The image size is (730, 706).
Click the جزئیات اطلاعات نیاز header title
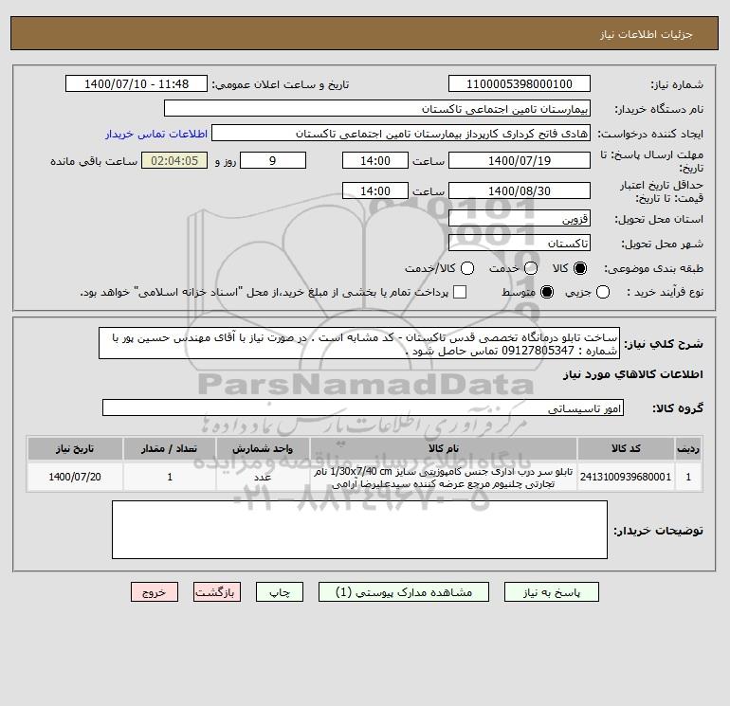[x=647, y=34]
